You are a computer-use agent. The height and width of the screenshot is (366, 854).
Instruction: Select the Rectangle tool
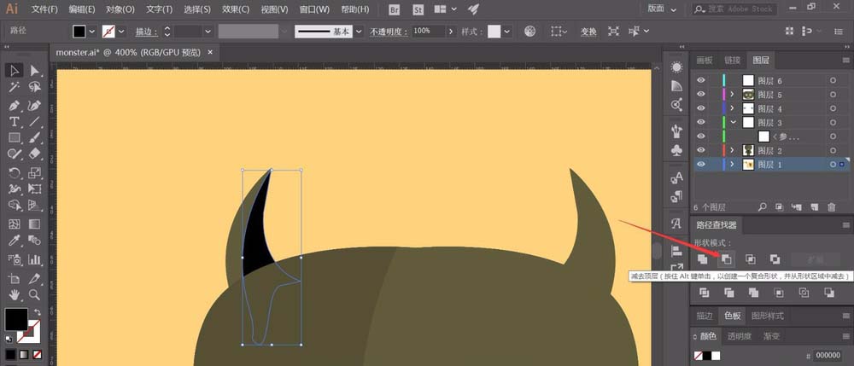click(x=15, y=137)
